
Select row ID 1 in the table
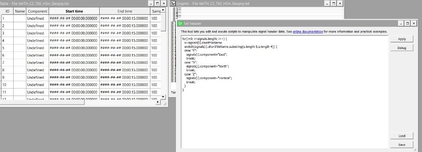pos(7,19)
